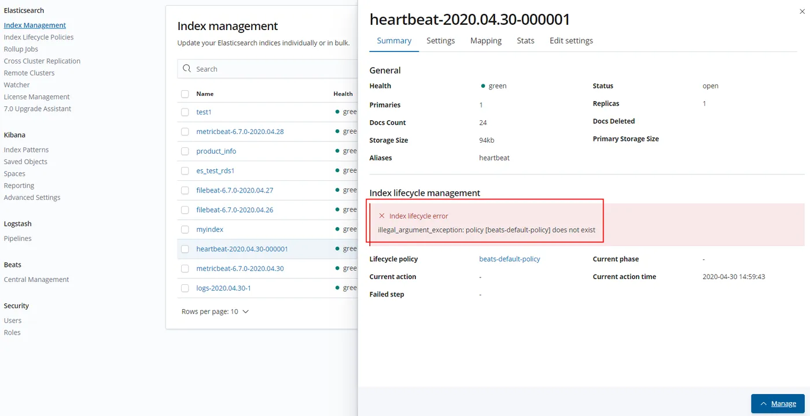
Task: Select checkbox for metricbeat-6.7.0-2020.04.30
Action: point(185,269)
